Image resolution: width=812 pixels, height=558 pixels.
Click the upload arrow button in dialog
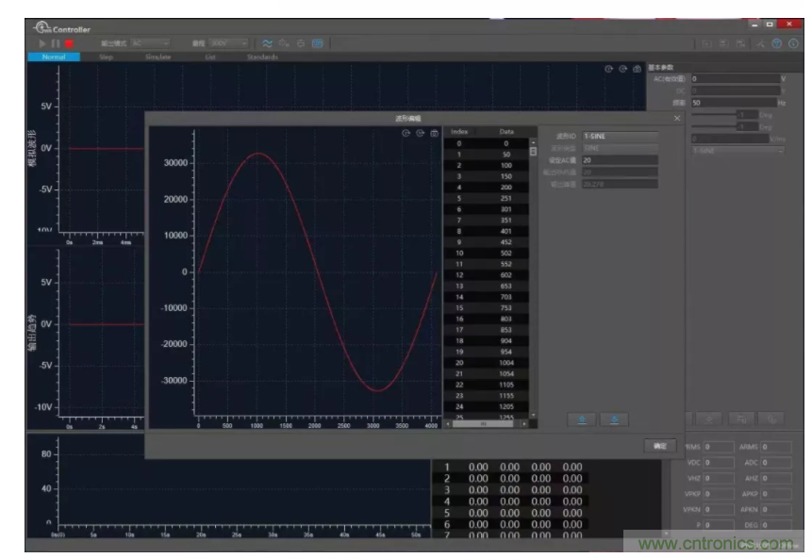tap(581, 419)
